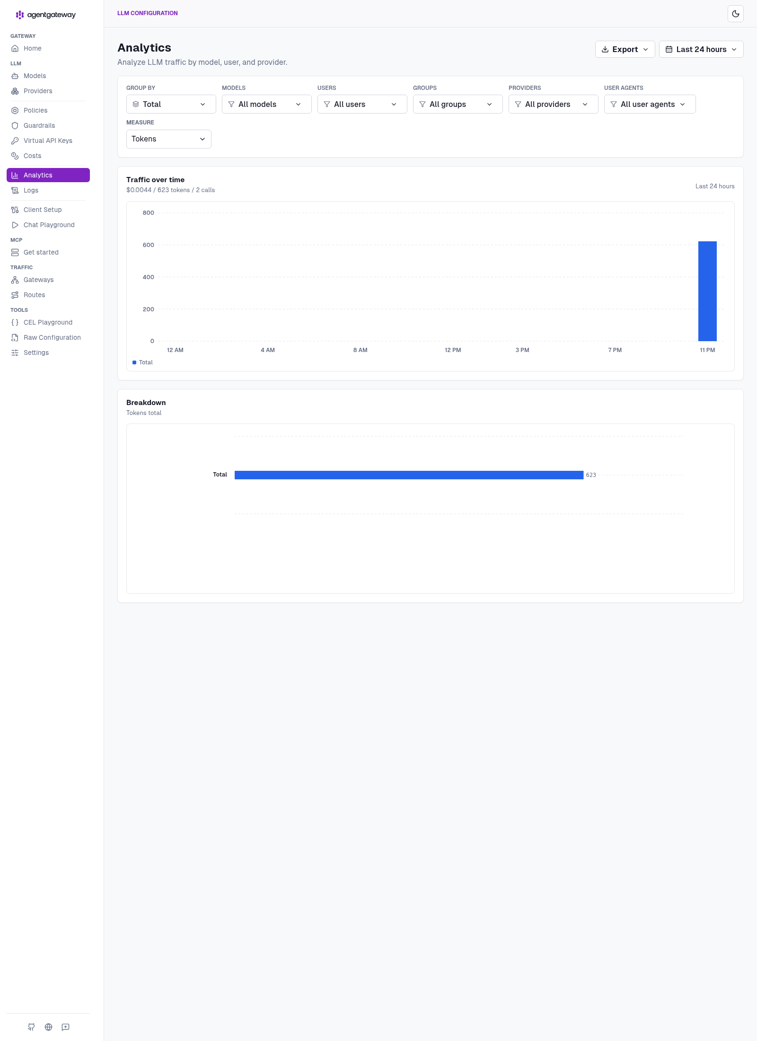Screen dimensions: 757x1041
Task: Click the '623' breakdown value label
Action: click(x=591, y=475)
